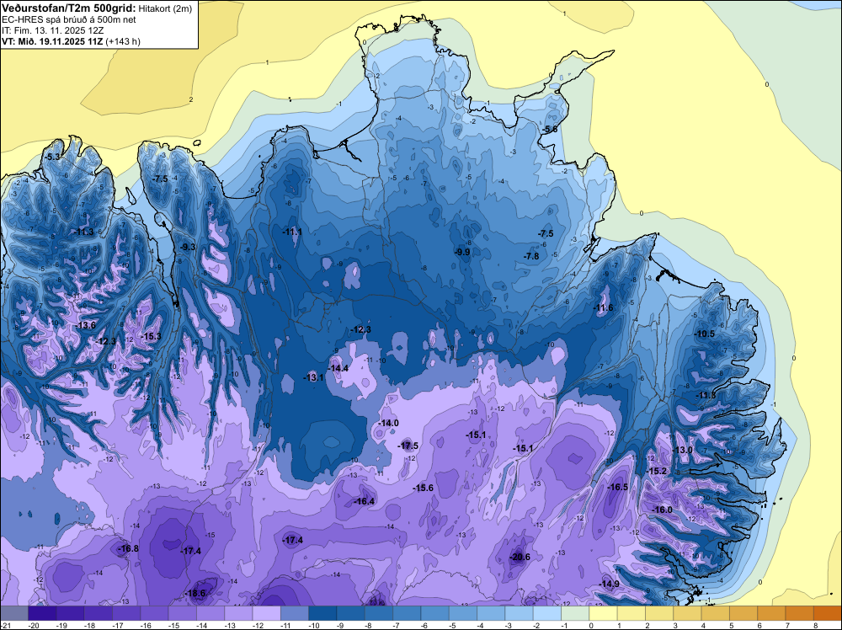Click the init time 'IT: Fim. 13. 11. 2025 12Z'
Viewport: 842px width, 630px height.
click(x=52, y=30)
